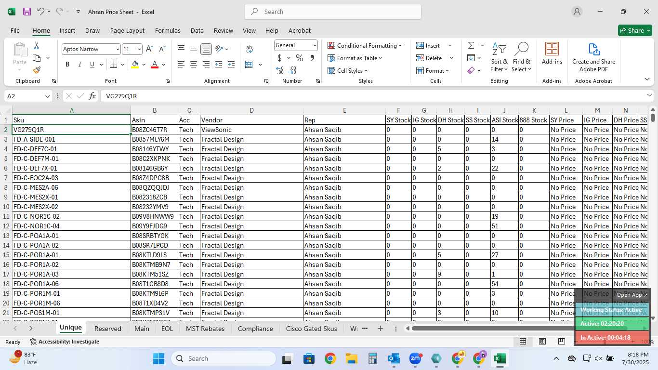The image size is (658, 370).
Task: Click the AutoSum sigma icon
Action: click(x=471, y=45)
